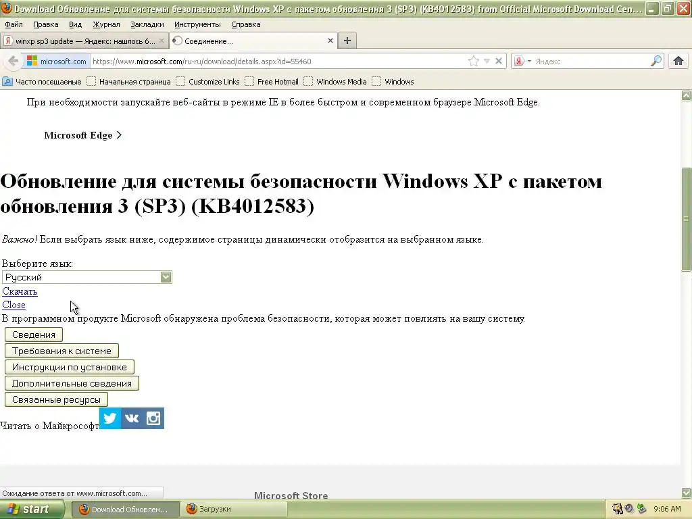Open the address bar history dropdown arrow
Viewport: 692px width, 519px height.
coord(487,61)
